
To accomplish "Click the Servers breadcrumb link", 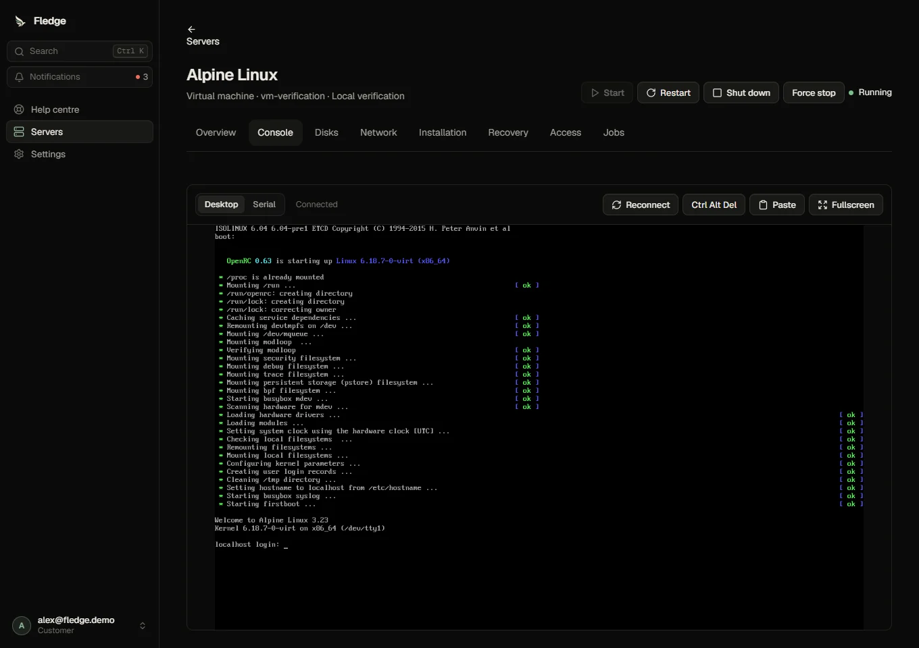I will coord(203,41).
